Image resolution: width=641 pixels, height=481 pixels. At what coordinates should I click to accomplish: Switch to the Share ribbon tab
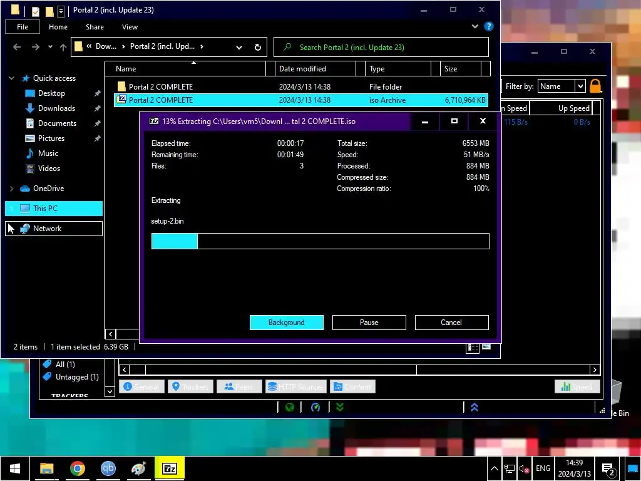coord(95,27)
